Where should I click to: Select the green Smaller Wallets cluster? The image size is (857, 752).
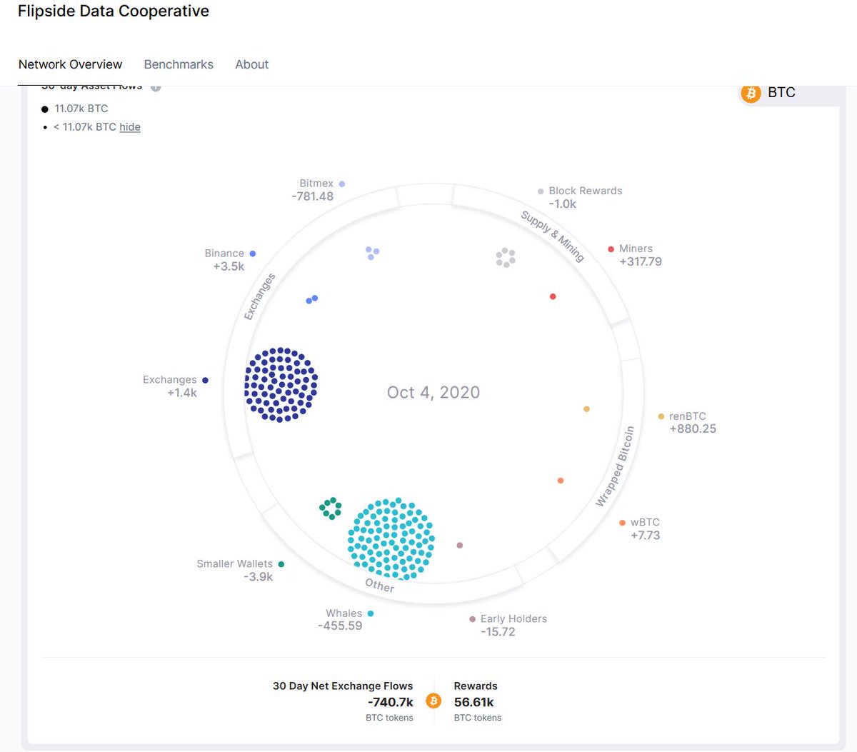[330, 508]
